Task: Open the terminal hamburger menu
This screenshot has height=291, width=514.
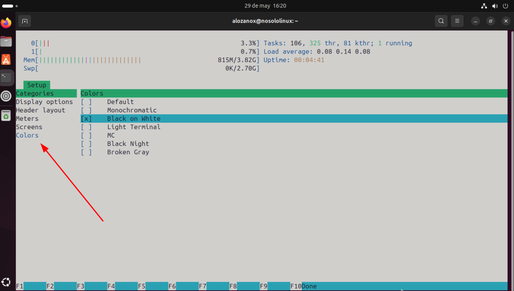Action: (457, 21)
